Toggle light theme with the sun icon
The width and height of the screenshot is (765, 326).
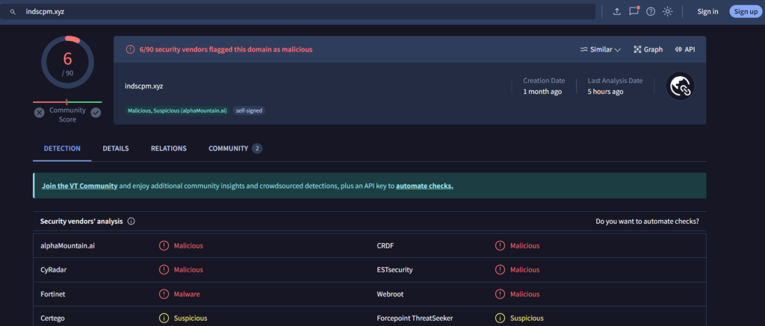pyautogui.click(x=668, y=11)
